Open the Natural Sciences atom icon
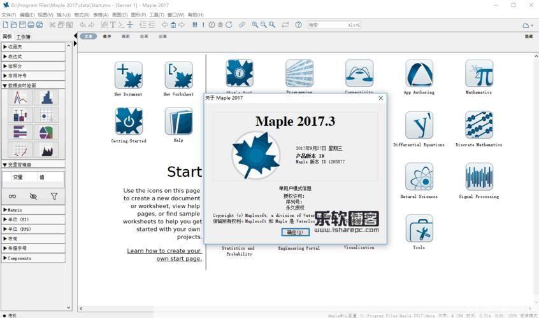 419,177
